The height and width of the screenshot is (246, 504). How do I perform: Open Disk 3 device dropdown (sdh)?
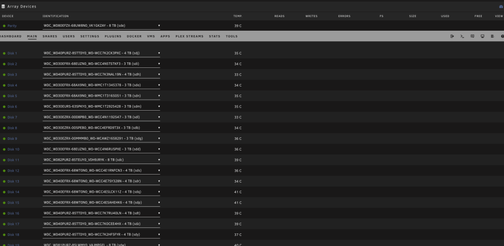click(101, 74)
